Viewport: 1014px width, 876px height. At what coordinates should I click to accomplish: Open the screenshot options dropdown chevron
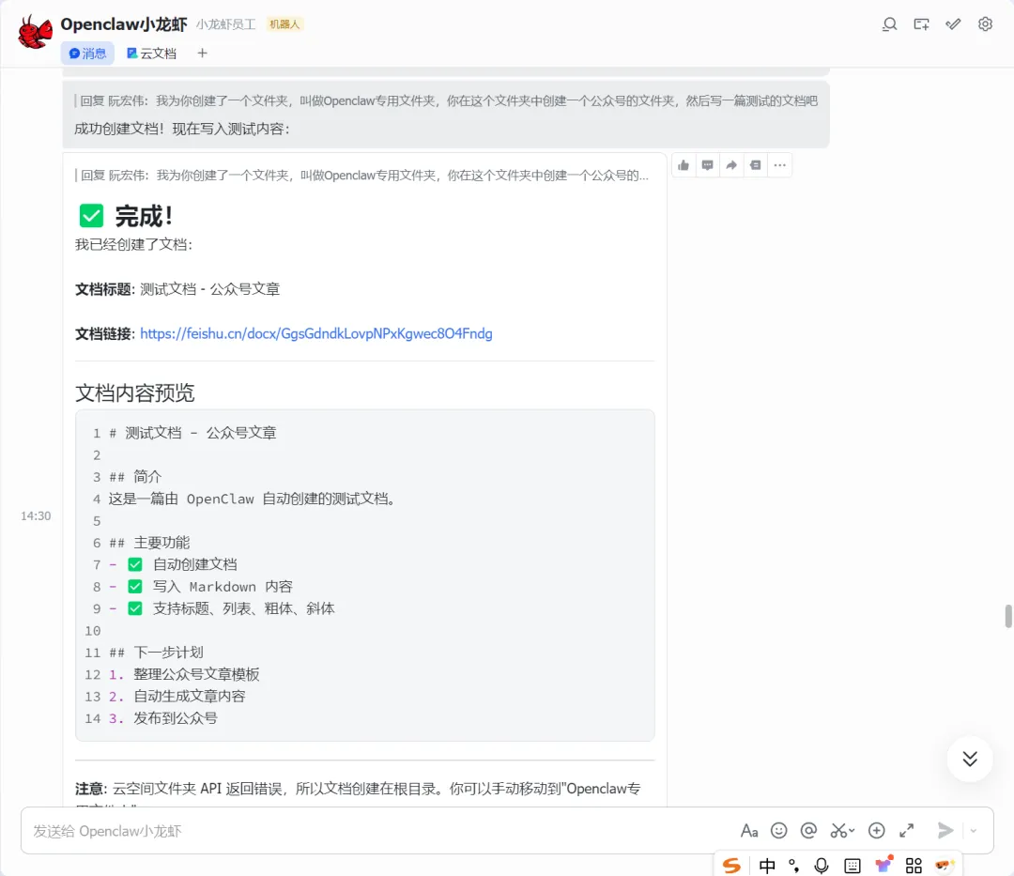click(x=852, y=831)
